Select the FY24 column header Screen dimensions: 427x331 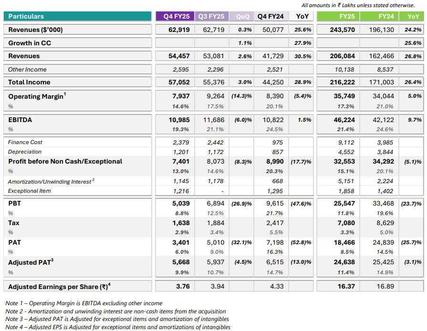379,16
